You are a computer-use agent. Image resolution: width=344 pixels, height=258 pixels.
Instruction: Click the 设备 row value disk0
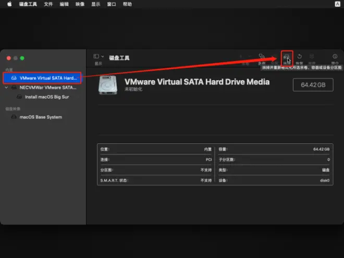tap(325, 180)
